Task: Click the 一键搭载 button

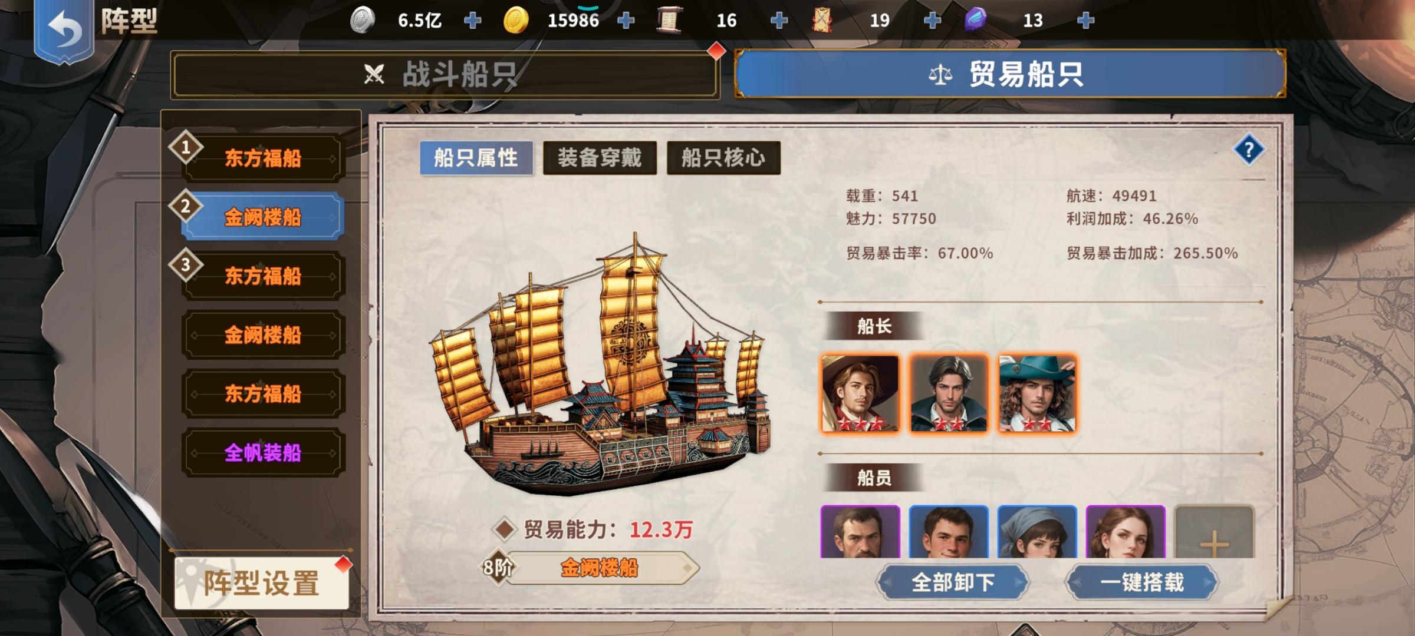Action: (x=1141, y=582)
